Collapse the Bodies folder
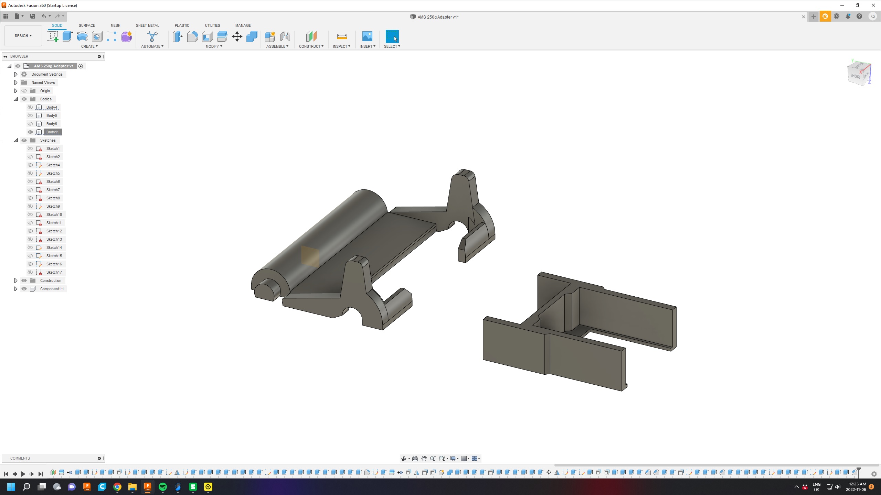Image resolution: width=881 pixels, height=495 pixels. pyautogui.click(x=15, y=99)
